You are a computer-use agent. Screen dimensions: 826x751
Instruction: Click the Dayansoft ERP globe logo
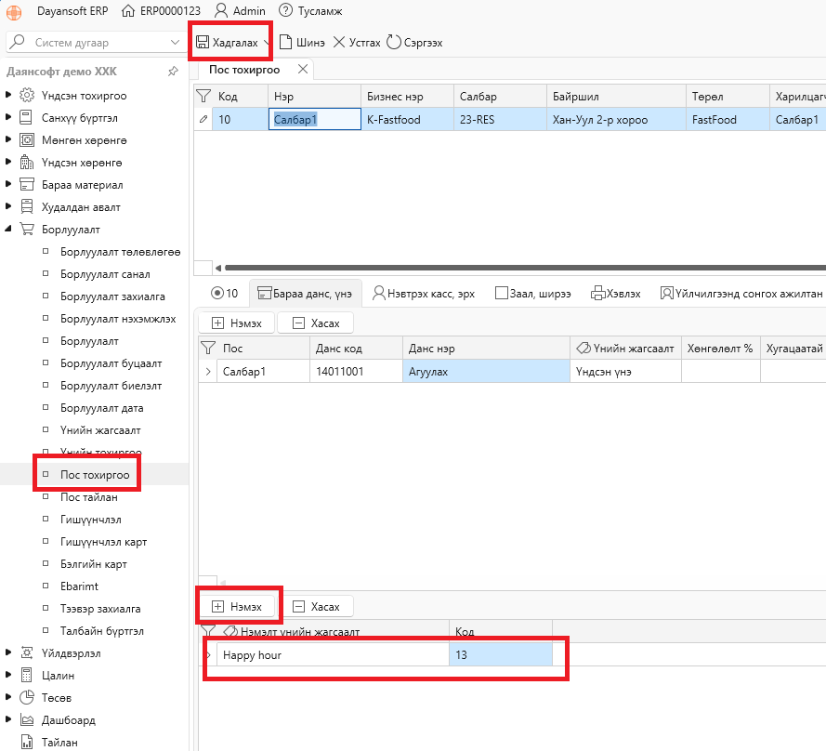pyautogui.click(x=14, y=11)
